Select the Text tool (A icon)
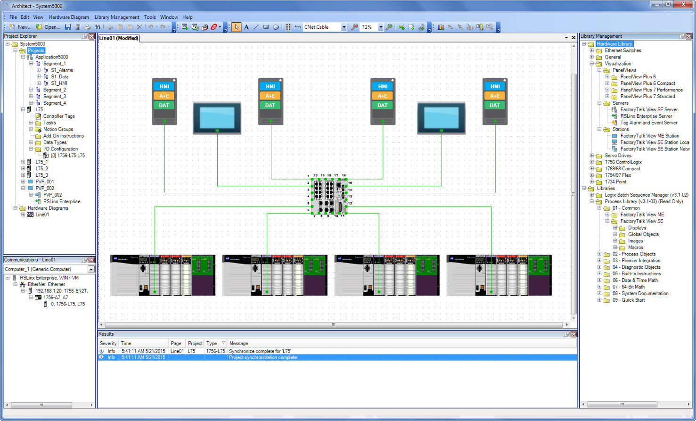This screenshot has height=421, width=696. (x=246, y=27)
